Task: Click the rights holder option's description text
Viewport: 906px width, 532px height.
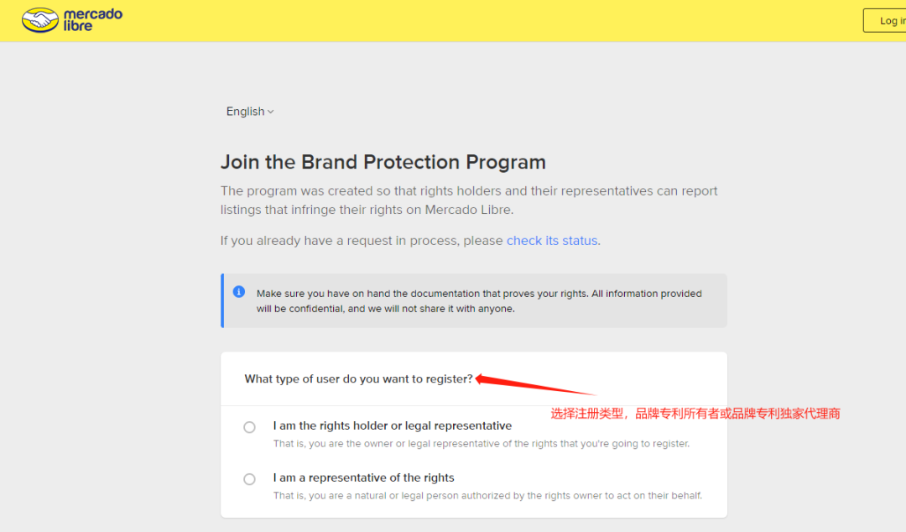Action: [x=481, y=444]
